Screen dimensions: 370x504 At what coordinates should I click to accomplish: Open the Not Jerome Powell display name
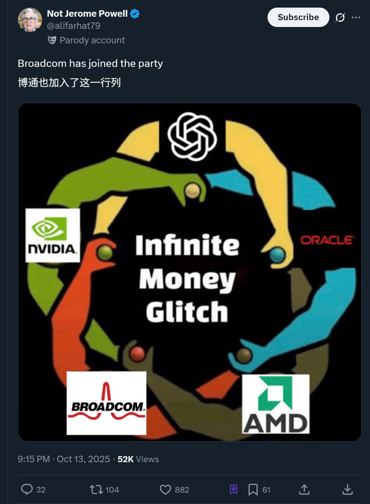(87, 14)
